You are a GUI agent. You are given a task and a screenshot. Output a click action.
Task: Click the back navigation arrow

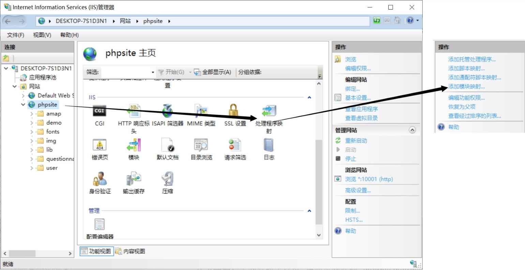pyautogui.click(x=8, y=21)
